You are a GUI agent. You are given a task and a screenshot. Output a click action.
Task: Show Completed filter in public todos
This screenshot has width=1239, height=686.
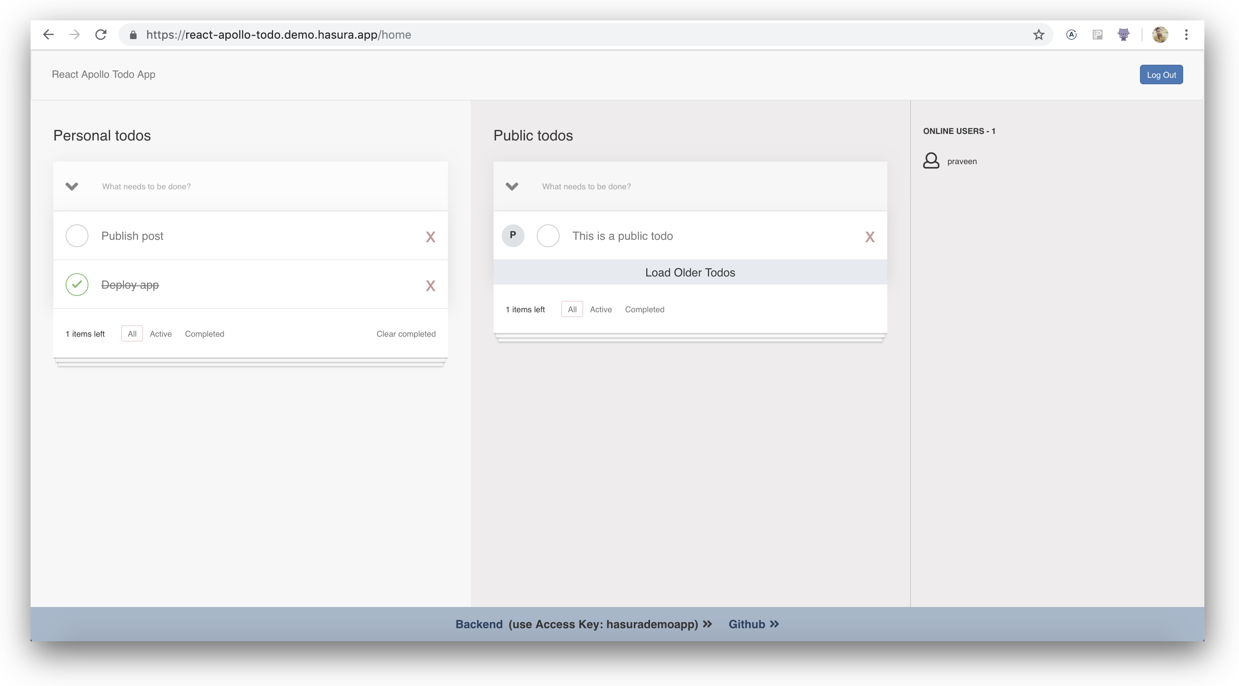pyautogui.click(x=644, y=309)
